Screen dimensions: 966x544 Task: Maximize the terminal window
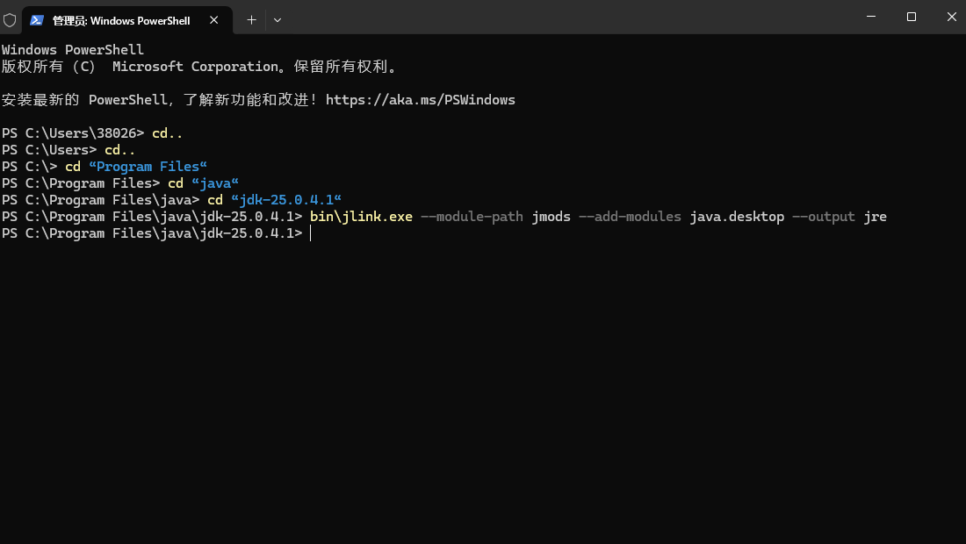(x=912, y=17)
